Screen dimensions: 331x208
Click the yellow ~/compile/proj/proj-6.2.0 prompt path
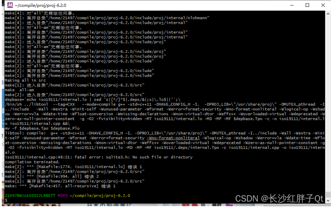[x=100, y=196]
